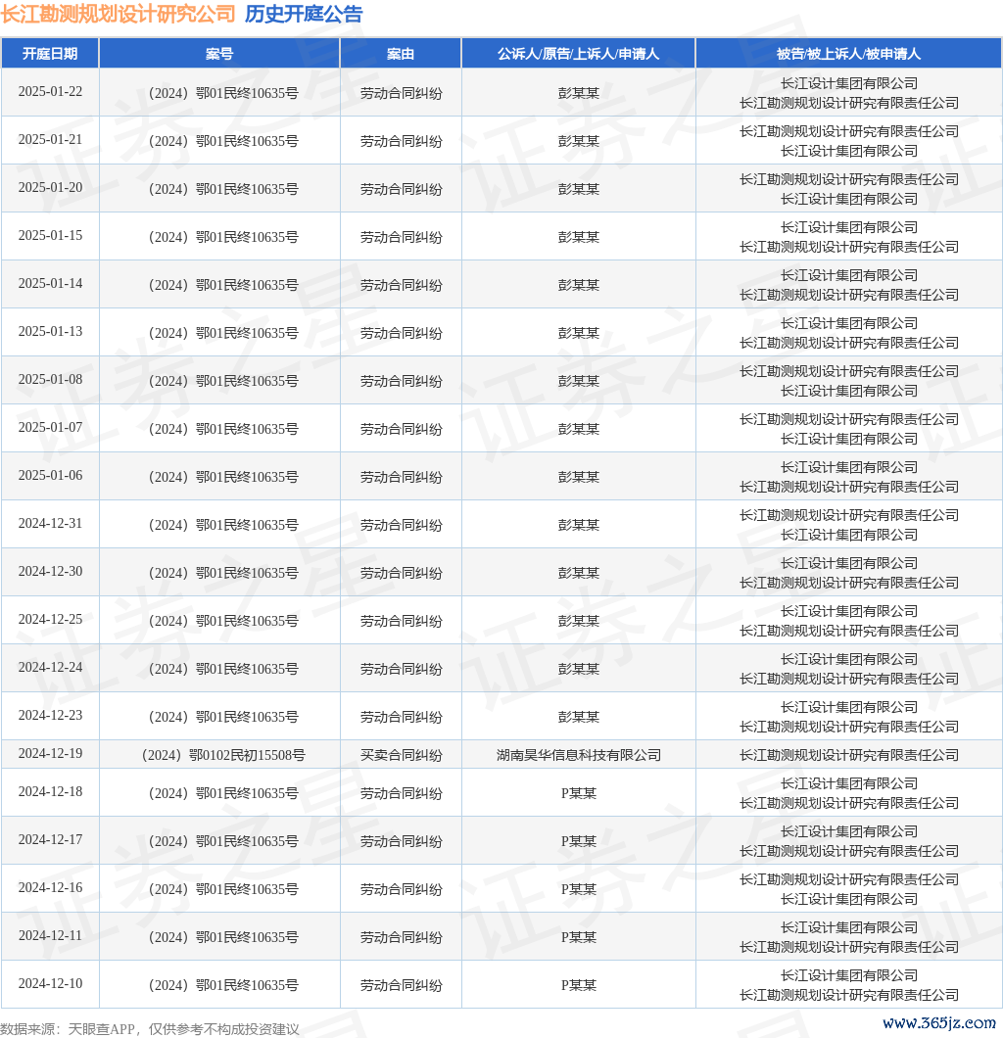Click the defendant cell in the 2025-01-08 row
The height and width of the screenshot is (1038, 1003).
(849, 381)
